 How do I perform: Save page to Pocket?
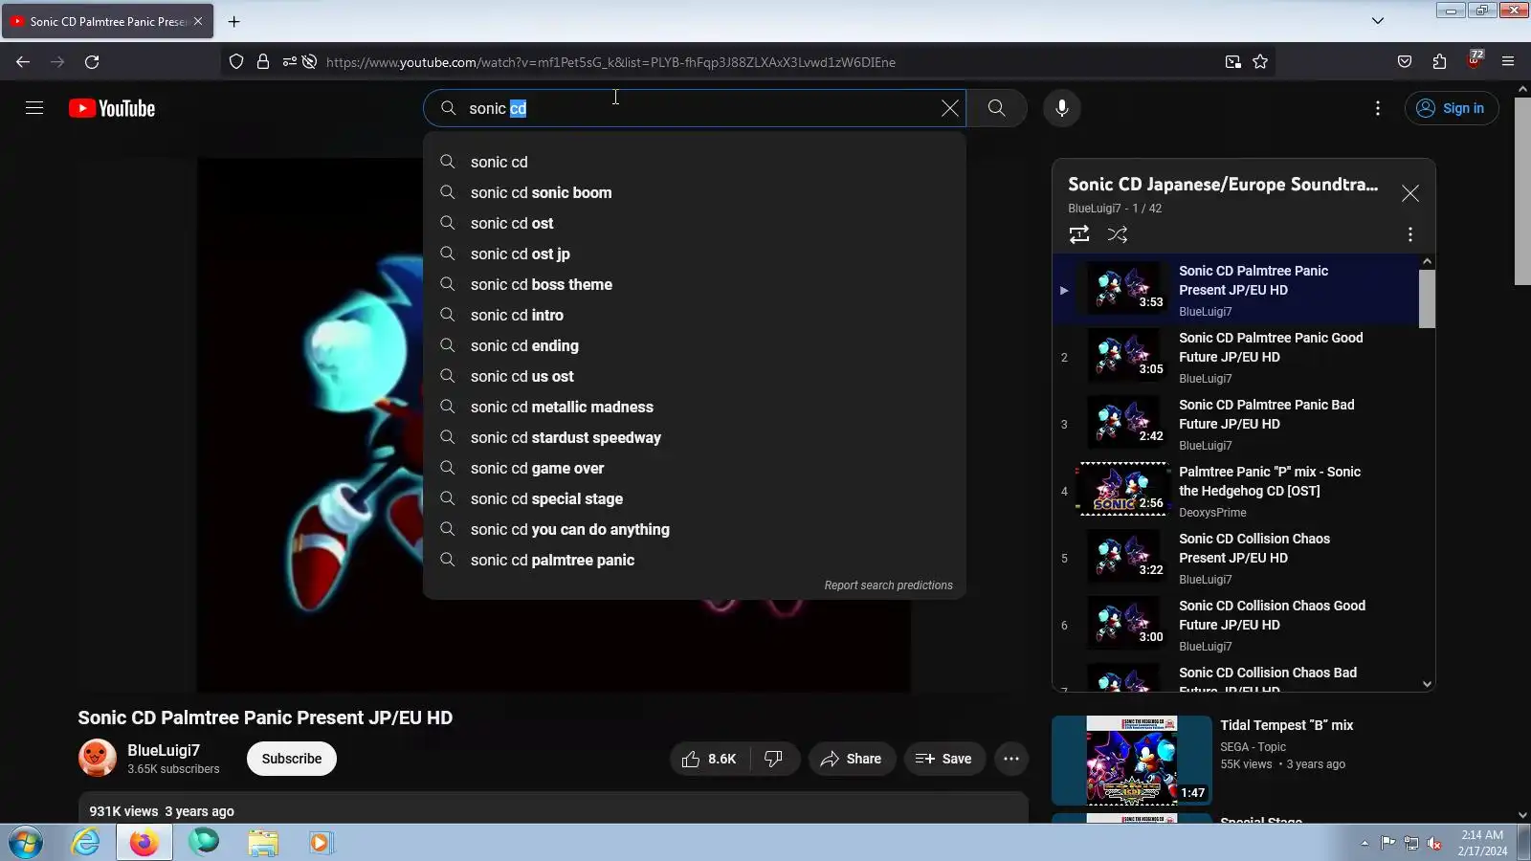point(1405,62)
